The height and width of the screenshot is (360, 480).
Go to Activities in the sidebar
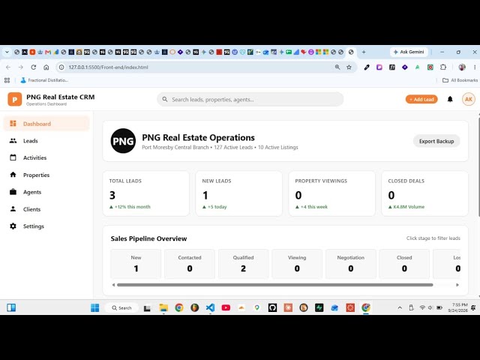[46, 157]
